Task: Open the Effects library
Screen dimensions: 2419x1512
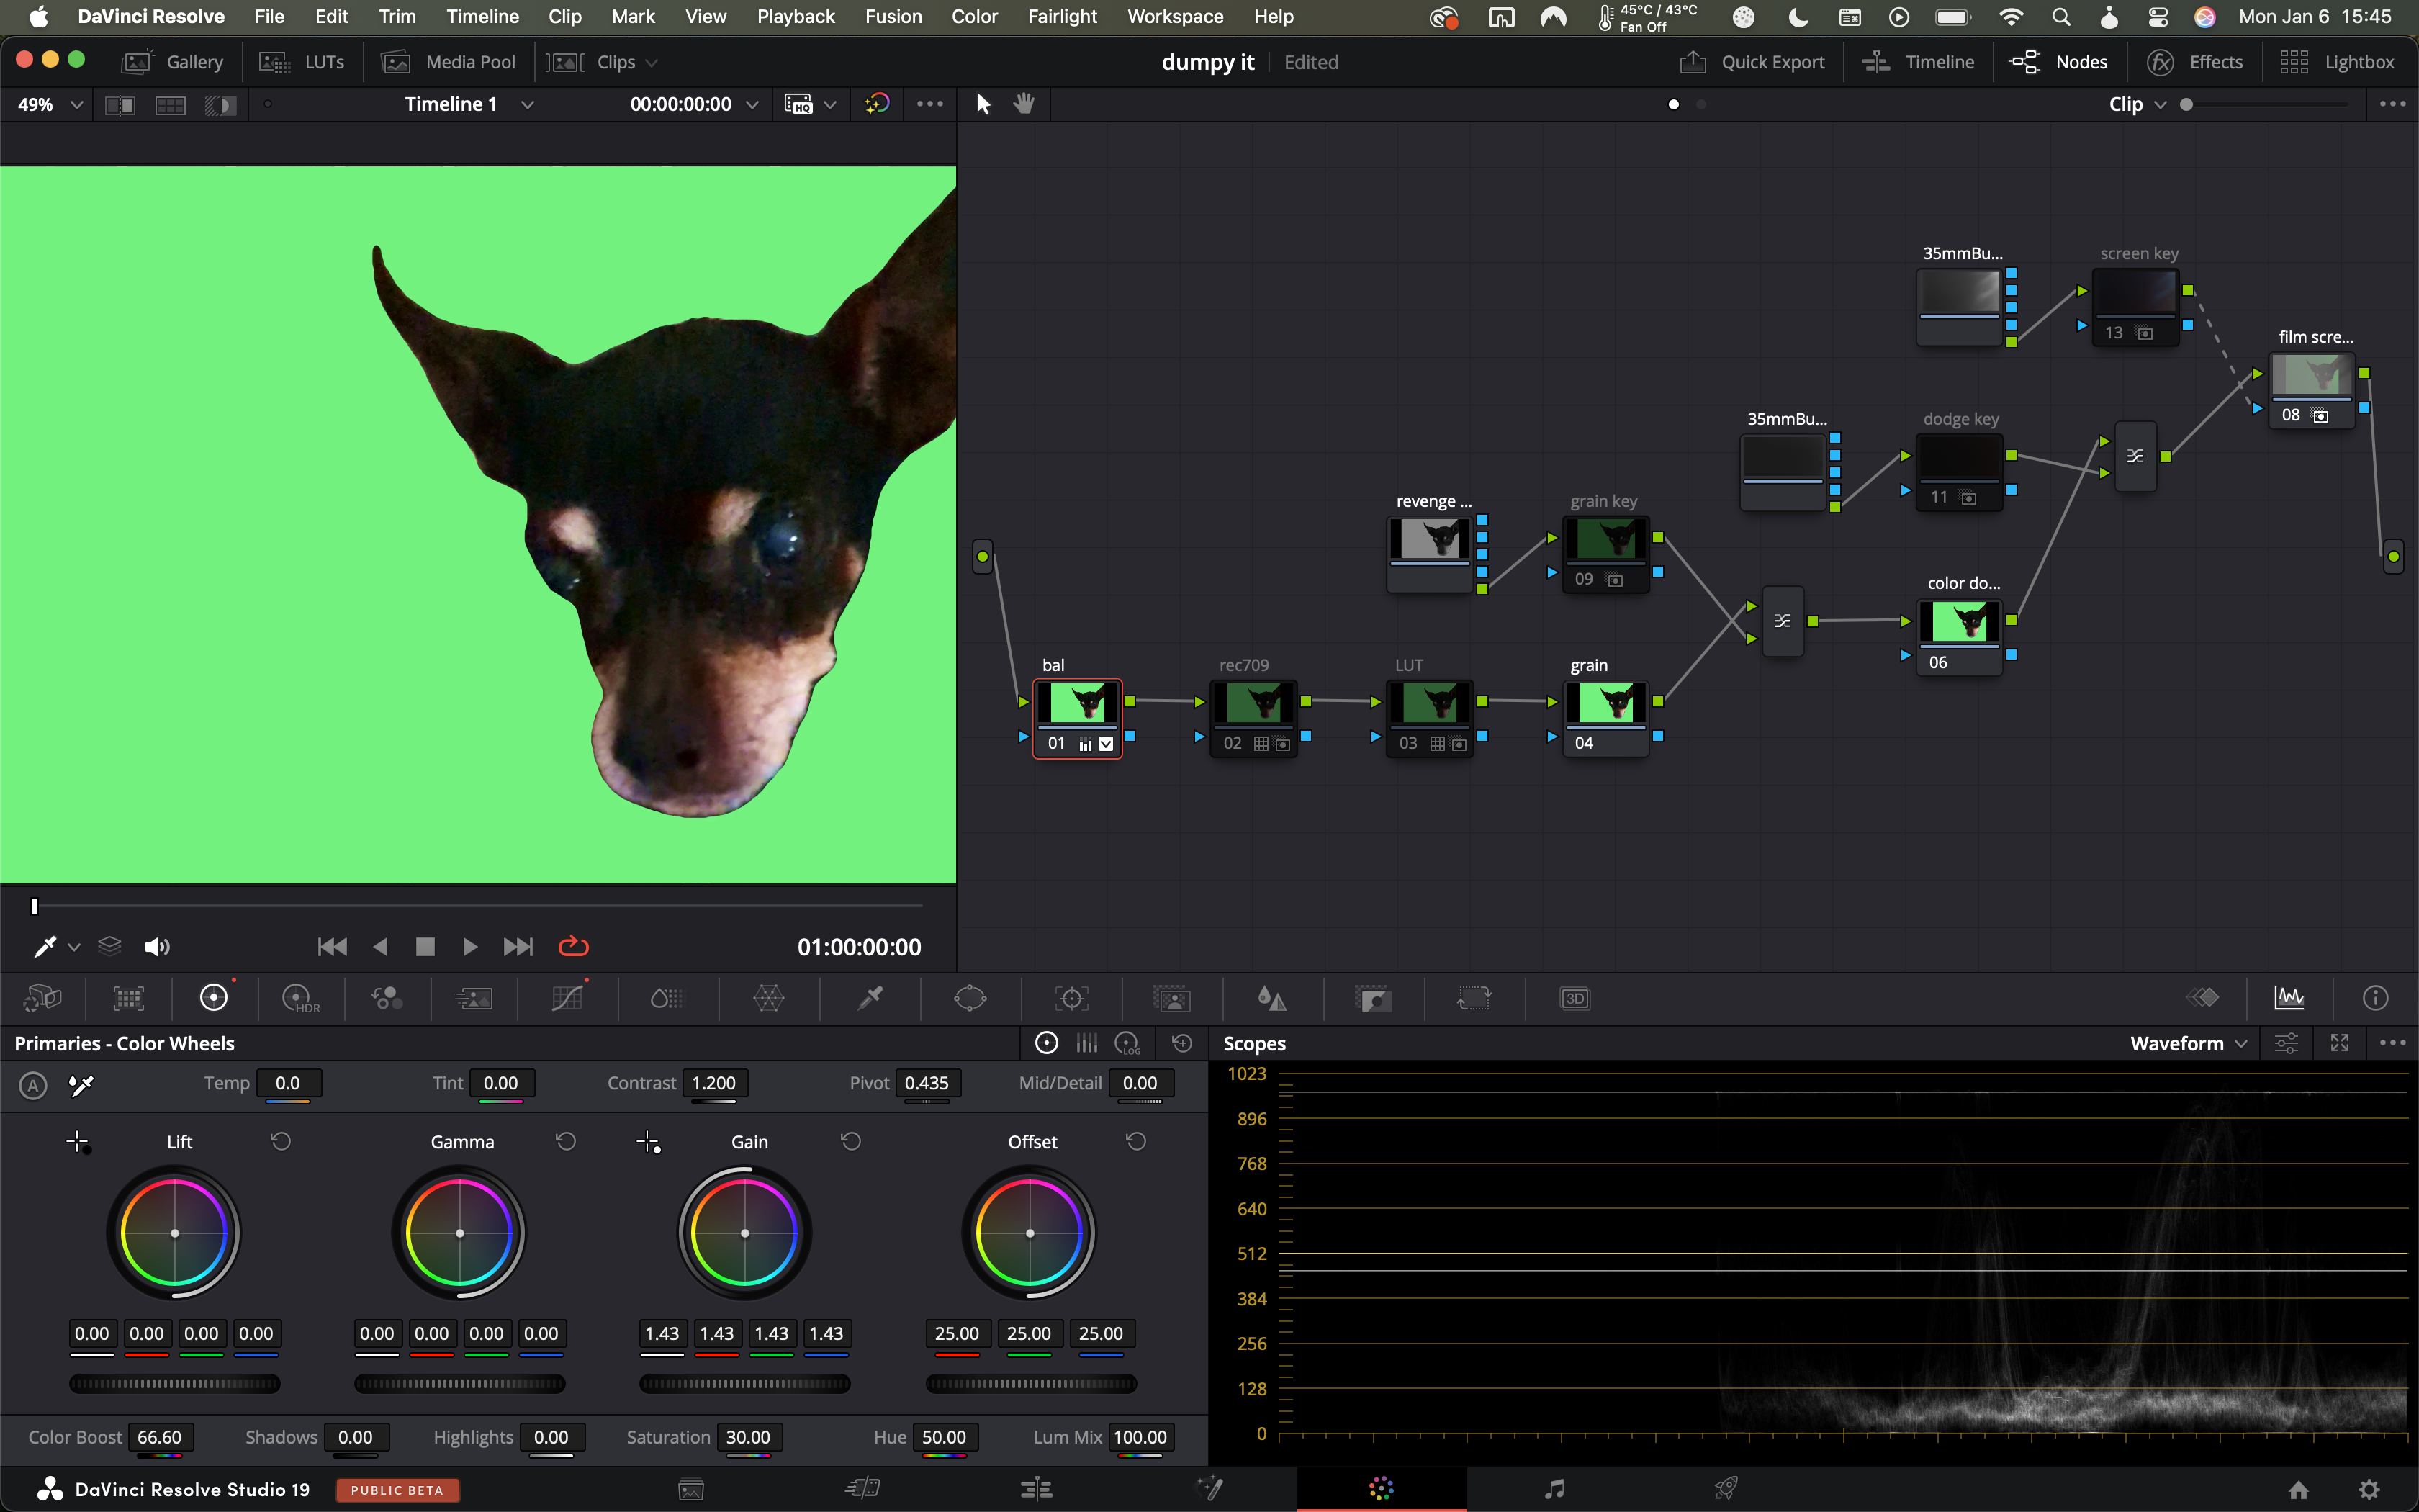Action: coord(2195,62)
